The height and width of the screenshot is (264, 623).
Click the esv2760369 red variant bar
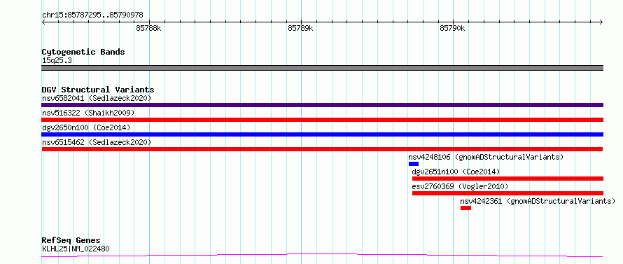pos(507,193)
